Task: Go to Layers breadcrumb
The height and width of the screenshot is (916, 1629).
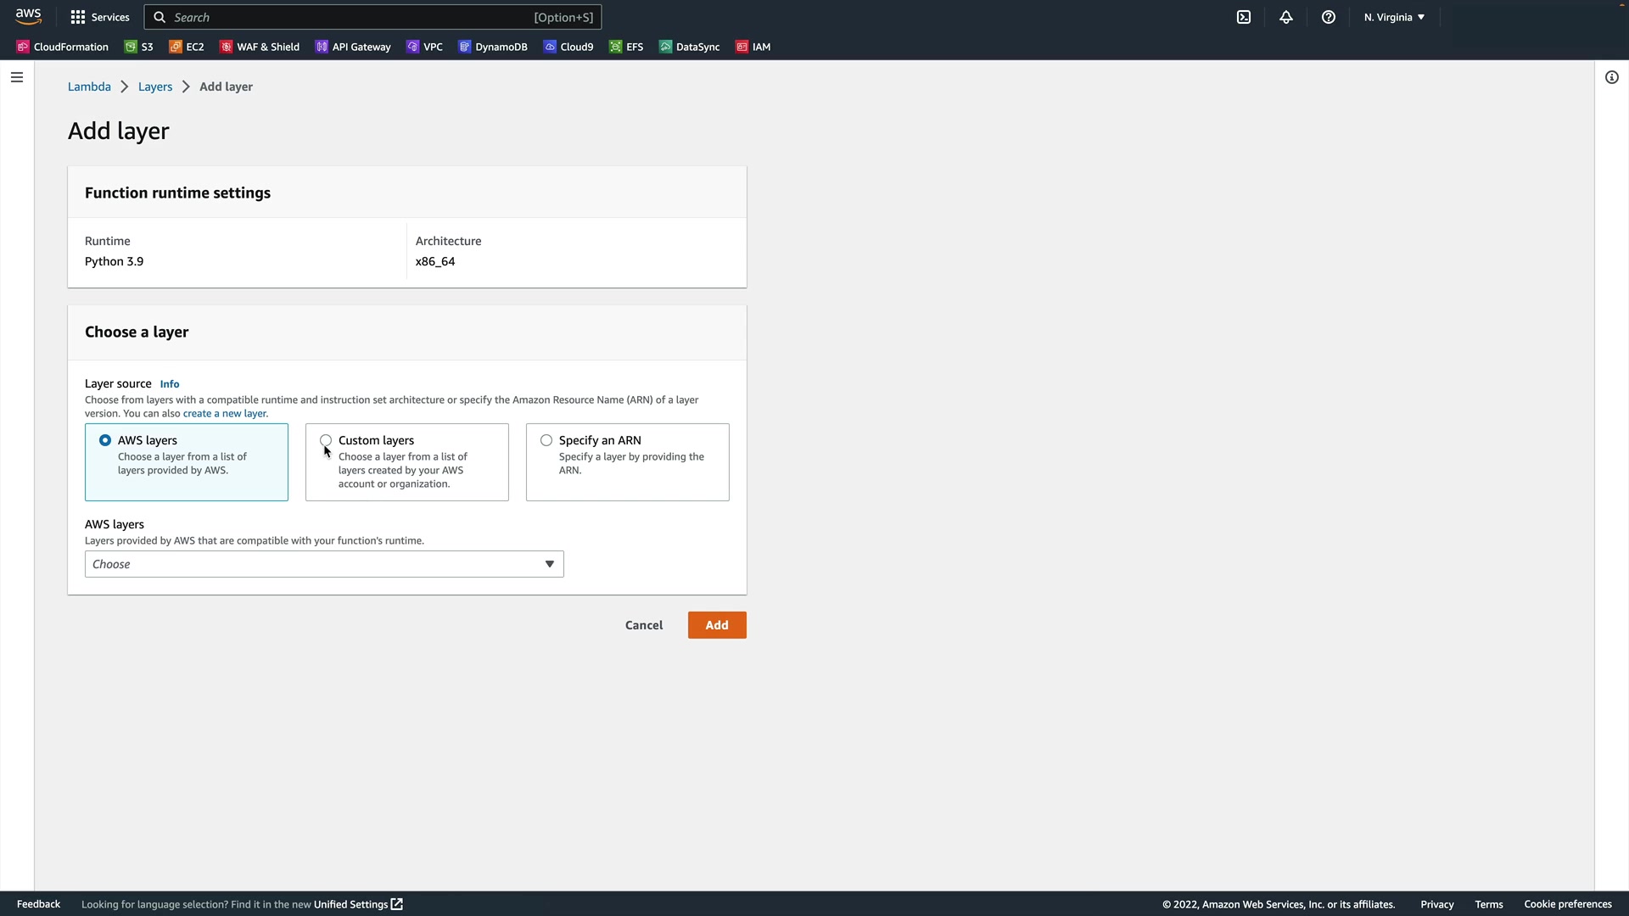Action: point(155,87)
